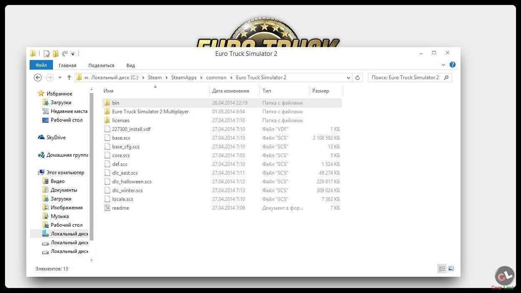Screen dimensions: 521x293
Task: Open the Файл ribbon tab
Action: click(41, 65)
